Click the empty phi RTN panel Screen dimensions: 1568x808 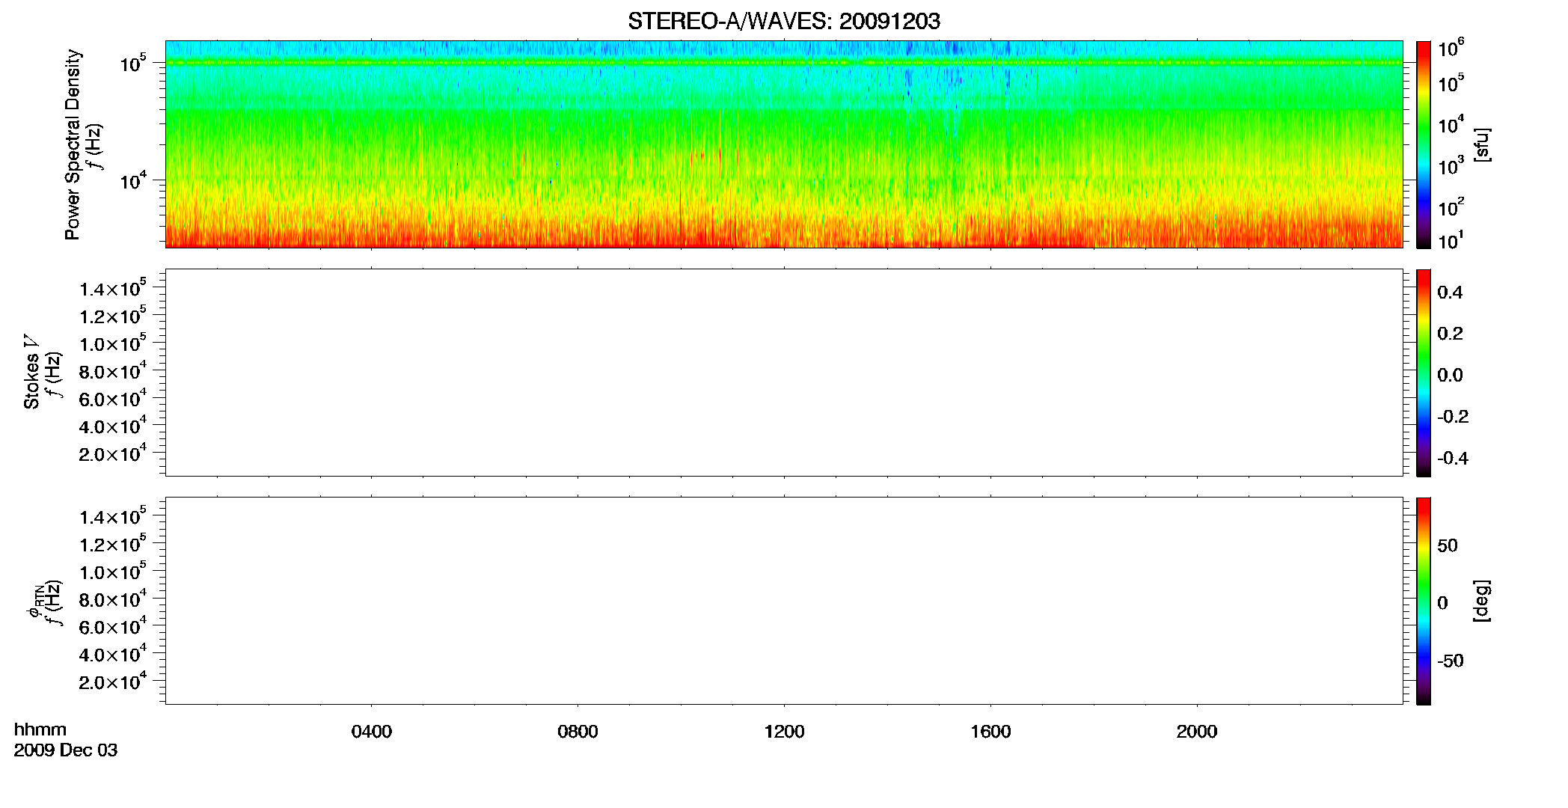(x=784, y=601)
